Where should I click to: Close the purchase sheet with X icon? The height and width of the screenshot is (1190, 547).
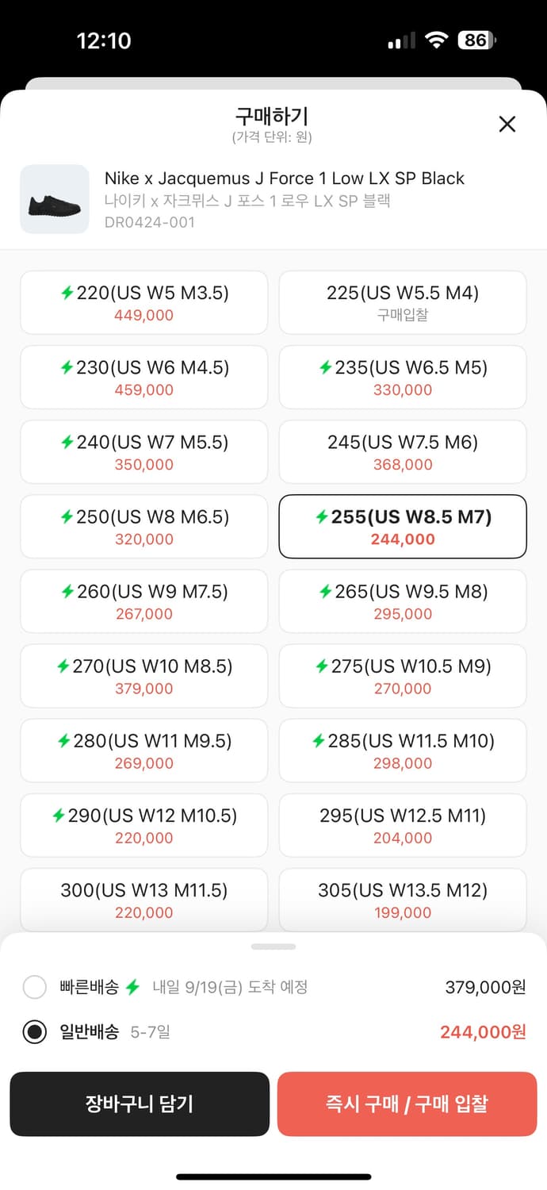pos(507,124)
